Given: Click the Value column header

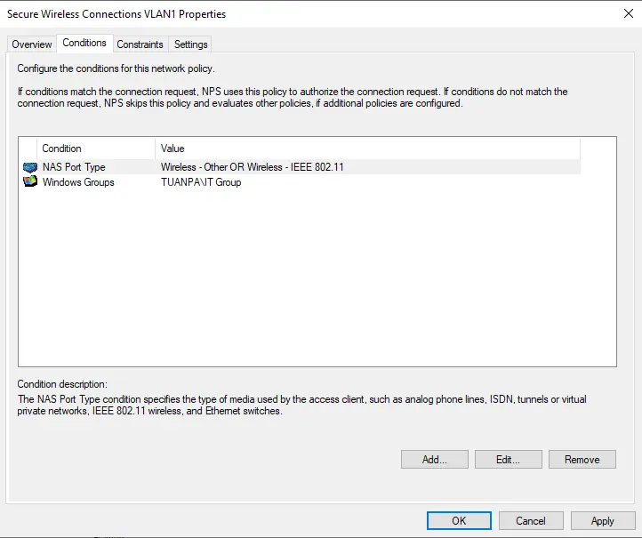Looking at the screenshot, I should click(367, 149).
